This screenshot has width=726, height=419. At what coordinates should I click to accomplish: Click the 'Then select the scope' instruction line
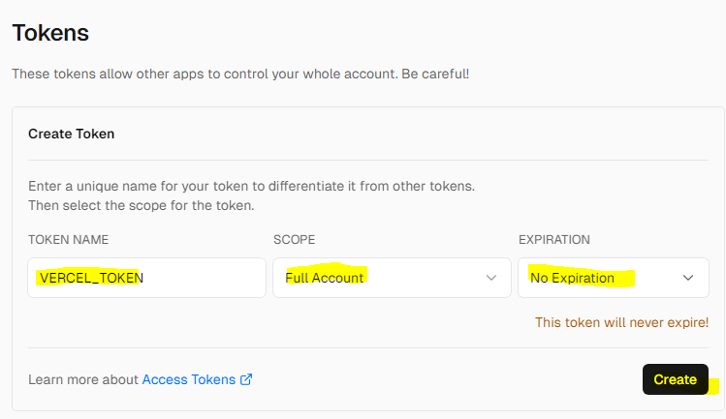tap(142, 205)
